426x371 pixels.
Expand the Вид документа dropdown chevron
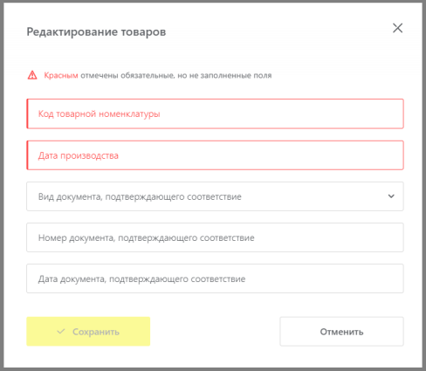click(391, 196)
